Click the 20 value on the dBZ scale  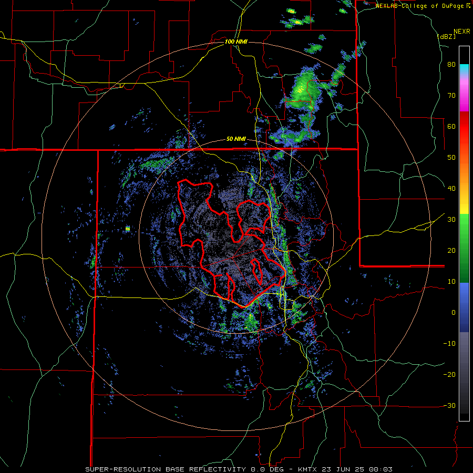point(451,251)
